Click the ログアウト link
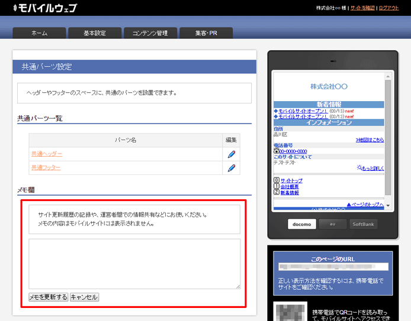This screenshot has height=321, width=411. click(388, 8)
